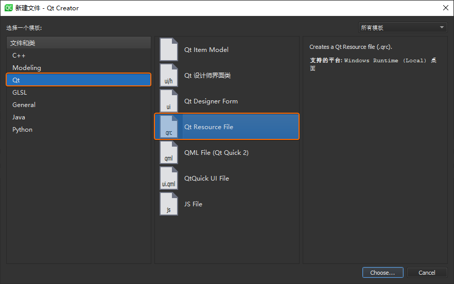Click the qrc Qt Resource File icon
This screenshot has width=454, height=284.
tap(169, 127)
